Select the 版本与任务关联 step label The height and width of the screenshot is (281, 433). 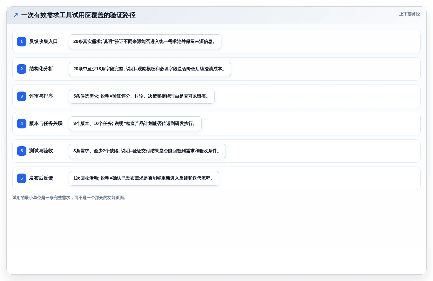pos(46,124)
